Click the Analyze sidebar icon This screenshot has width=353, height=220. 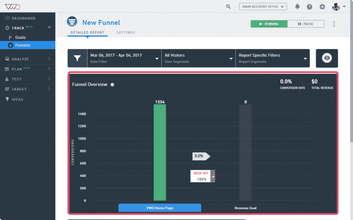7,59
